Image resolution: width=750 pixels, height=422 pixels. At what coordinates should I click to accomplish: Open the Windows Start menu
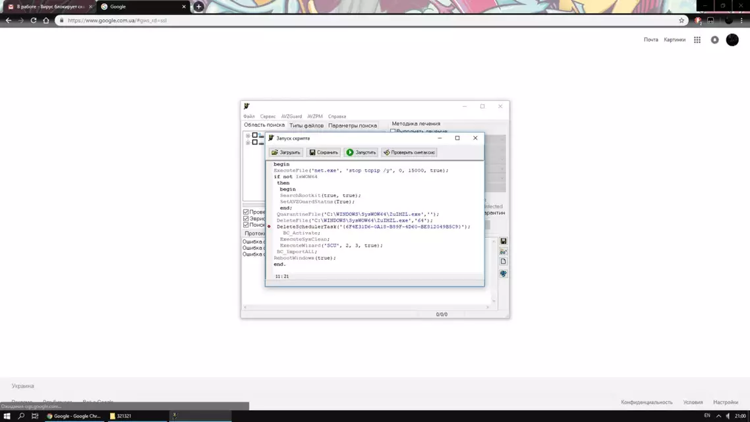7,416
